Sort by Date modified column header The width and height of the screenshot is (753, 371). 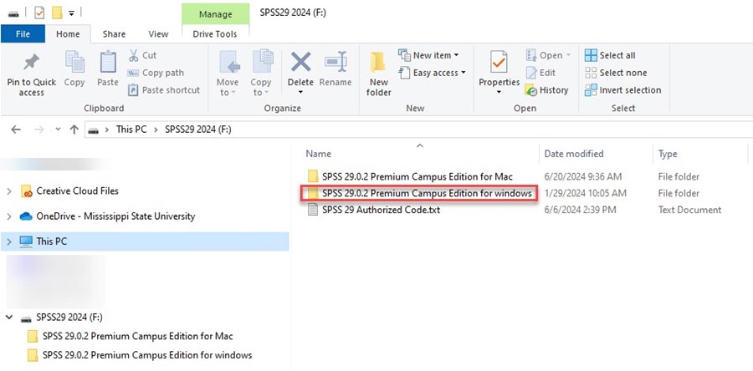pyautogui.click(x=574, y=154)
